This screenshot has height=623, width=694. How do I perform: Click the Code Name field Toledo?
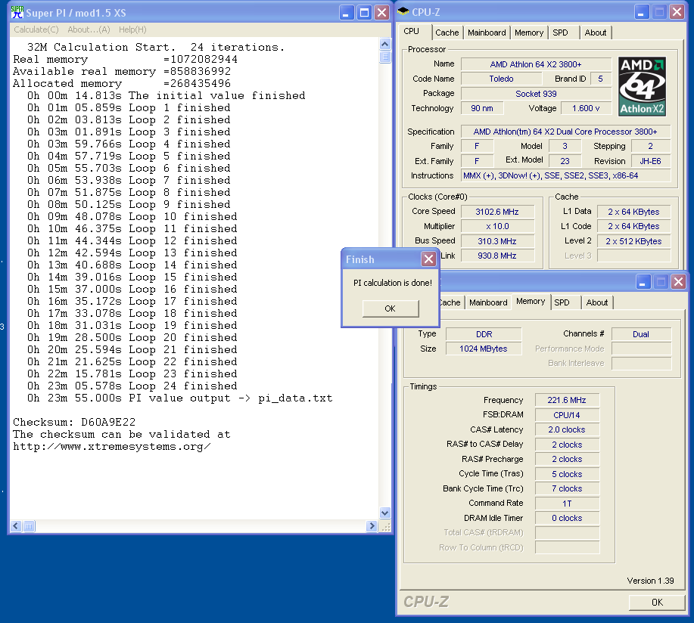coord(502,79)
